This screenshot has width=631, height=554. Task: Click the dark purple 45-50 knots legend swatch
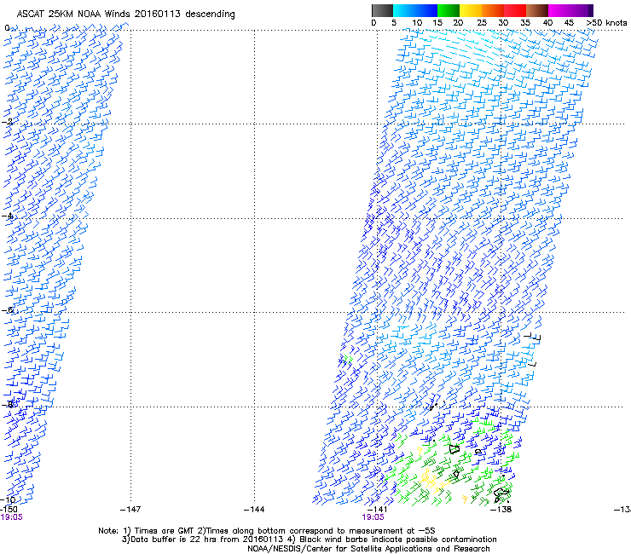[582, 10]
